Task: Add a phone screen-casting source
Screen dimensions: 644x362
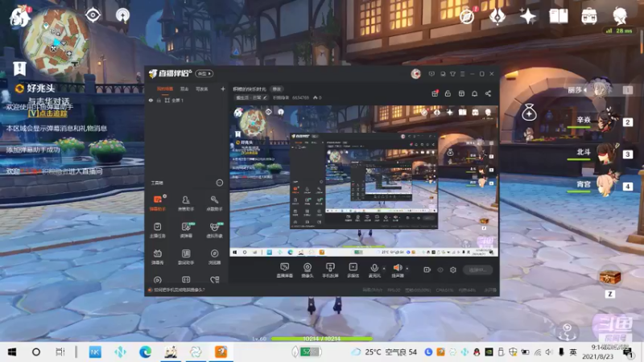Action: click(x=330, y=270)
